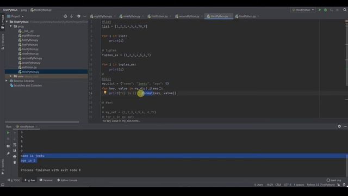
Task: Click the line separator CRLF in status bar
Action: pyautogui.click(x=278, y=185)
